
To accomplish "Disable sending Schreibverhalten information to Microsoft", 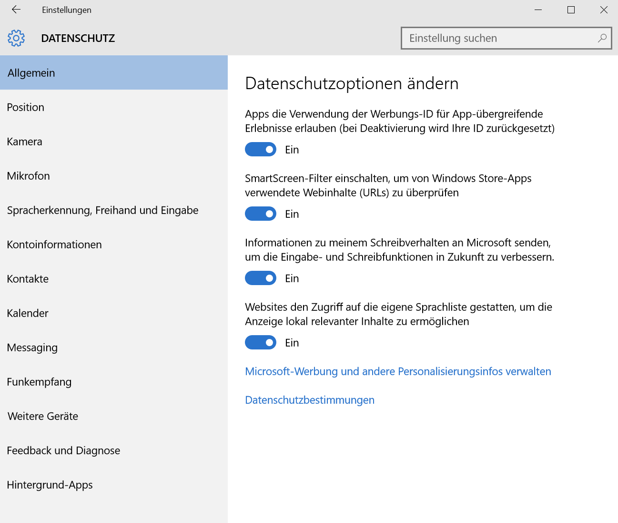I will (x=260, y=278).
